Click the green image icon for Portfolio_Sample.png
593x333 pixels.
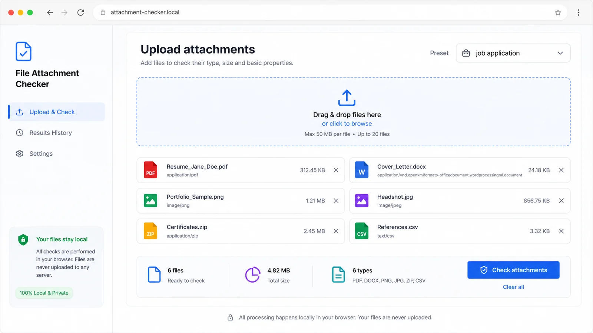pyautogui.click(x=150, y=201)
